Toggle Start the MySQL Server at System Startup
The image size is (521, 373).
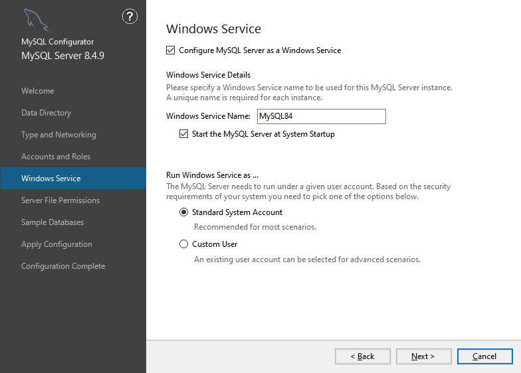pyautogui.click(x=184, y=134)
